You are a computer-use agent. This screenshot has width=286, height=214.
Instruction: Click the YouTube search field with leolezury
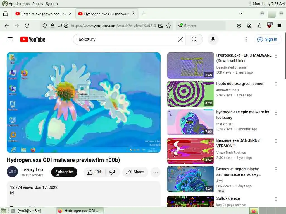(x=127, y=39)
